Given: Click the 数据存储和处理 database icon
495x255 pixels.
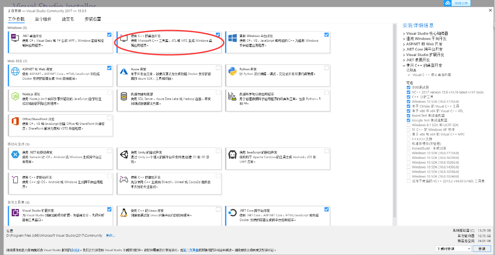Looking at the screenshot, I should [x=123, y=96].
